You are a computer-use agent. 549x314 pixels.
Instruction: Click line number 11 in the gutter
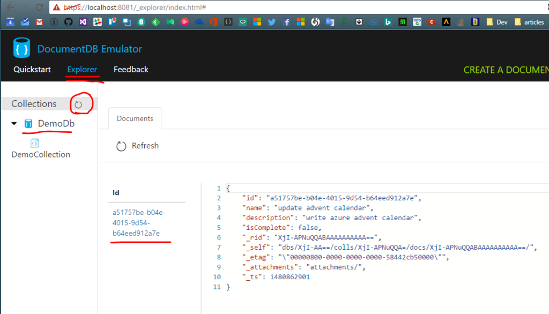[217, 287]
